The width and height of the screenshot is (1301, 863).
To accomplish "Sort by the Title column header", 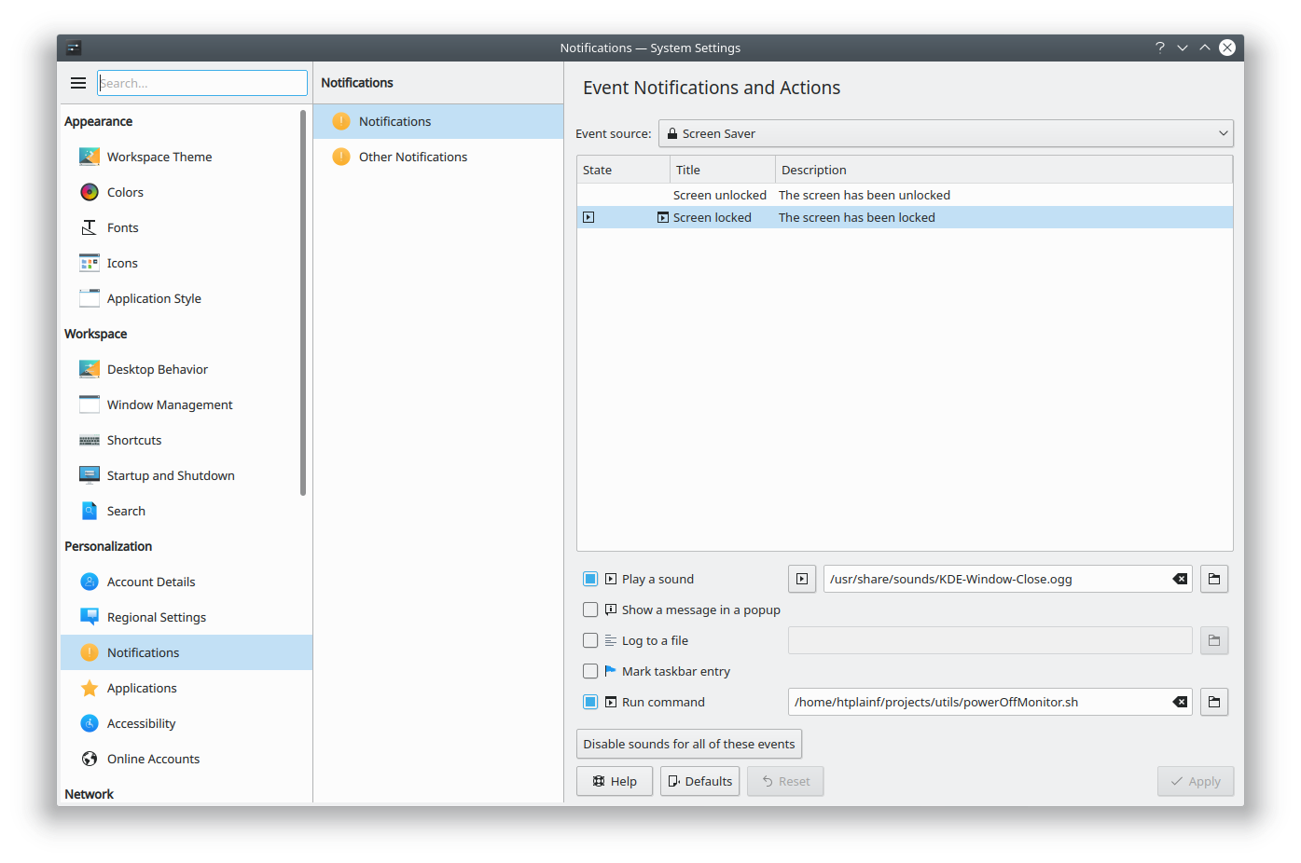I will 723,170.
